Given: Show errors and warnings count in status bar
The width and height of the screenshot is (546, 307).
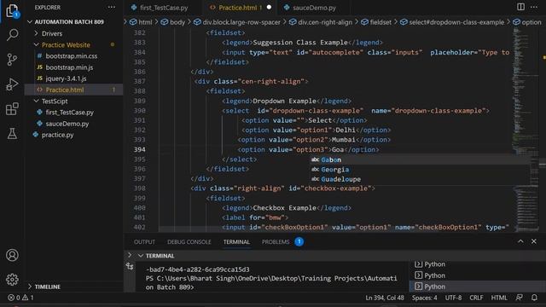Looking at the screenshot, I should coord(20,298).
